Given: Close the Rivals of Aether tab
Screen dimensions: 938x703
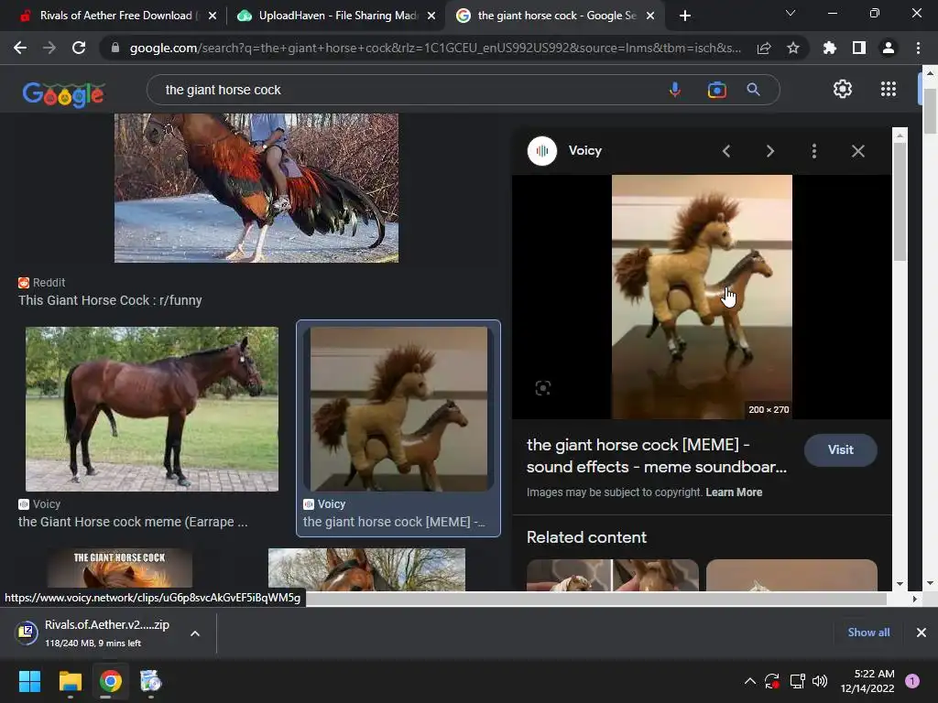Looking at the screenshot, I should tap(213, 16).
